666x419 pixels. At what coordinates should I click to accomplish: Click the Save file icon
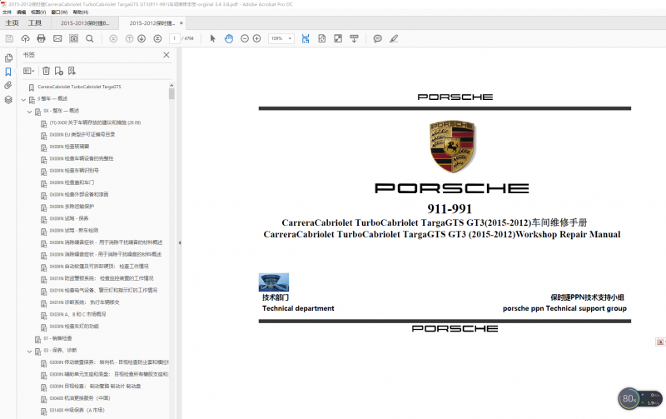pyautogui.click(x=9, y=38)
